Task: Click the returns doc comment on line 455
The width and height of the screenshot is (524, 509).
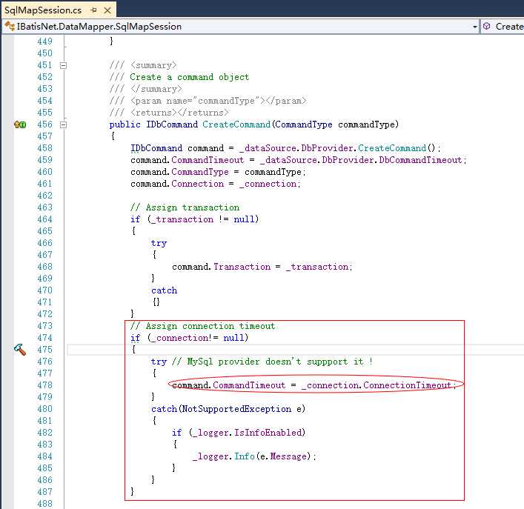Action: [x=169, y=113]
